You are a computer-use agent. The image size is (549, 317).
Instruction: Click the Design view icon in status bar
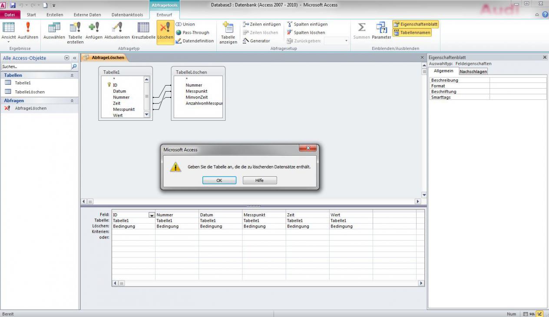pyautogui.click(x=540, y=314)
